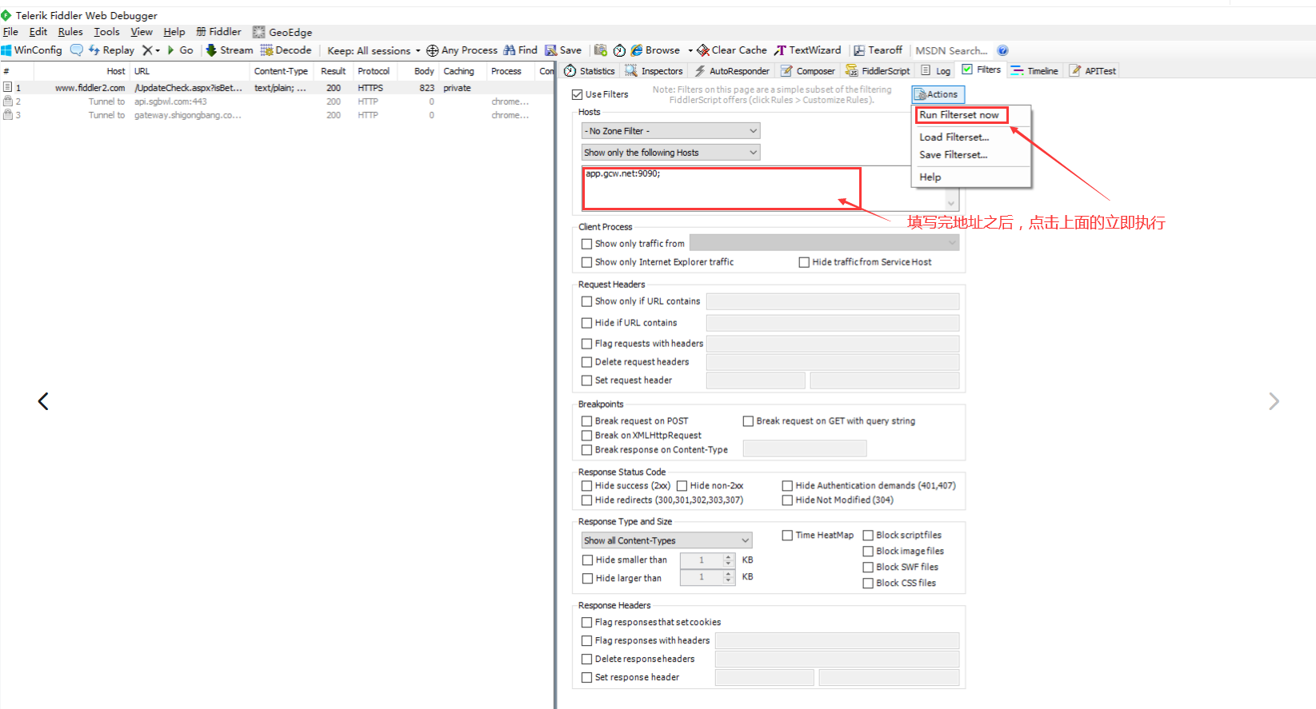Open Find sessions dialog
This screenshot has height=709, width=1316.
520,50
